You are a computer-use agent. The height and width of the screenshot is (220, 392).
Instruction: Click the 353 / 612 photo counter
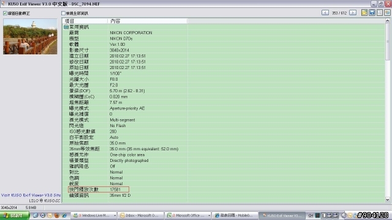coord(339,13)
